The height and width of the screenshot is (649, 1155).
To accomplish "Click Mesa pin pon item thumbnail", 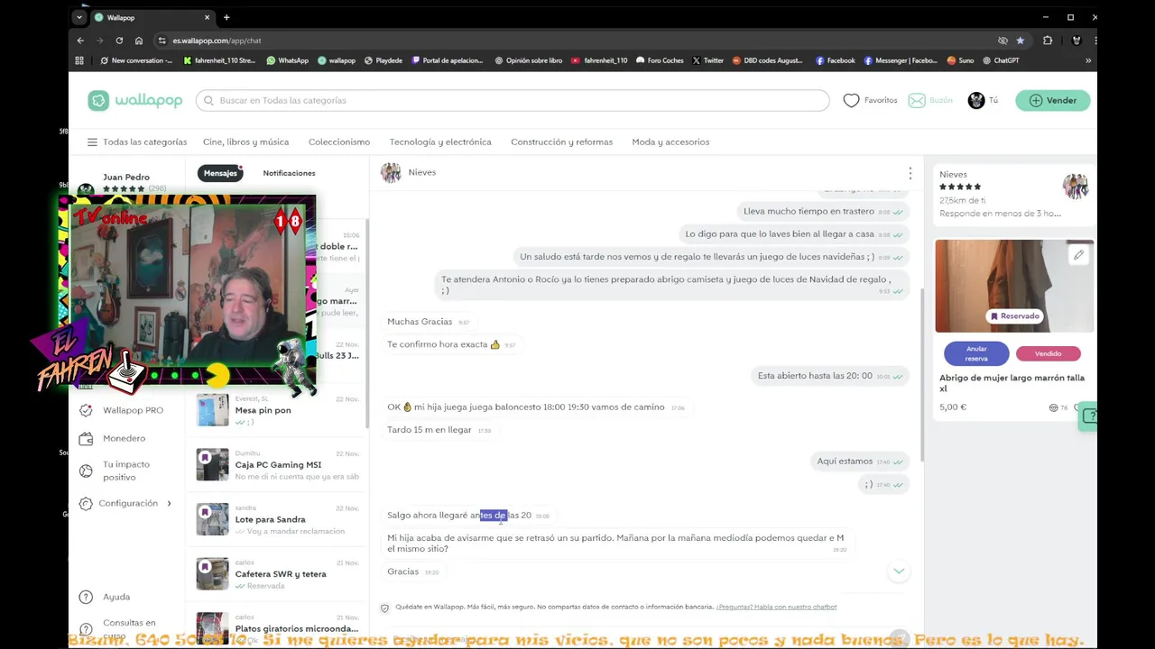I will 213,410.
